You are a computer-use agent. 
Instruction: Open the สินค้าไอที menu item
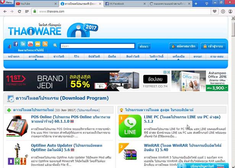(133, 57)
